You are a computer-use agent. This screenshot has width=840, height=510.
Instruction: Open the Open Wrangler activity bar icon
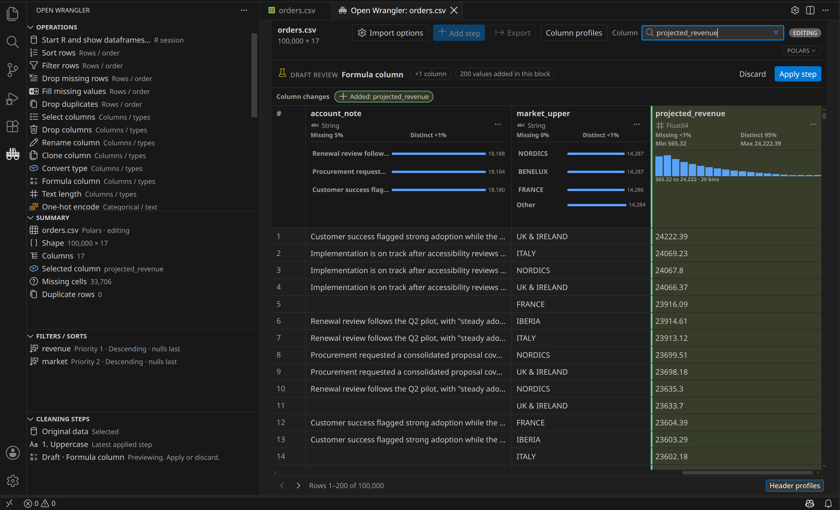click(13, 154)
